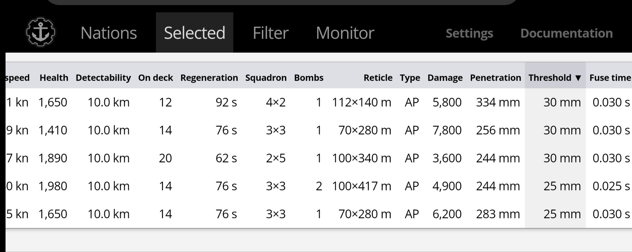Sort by the On deck column
This screenshot has height=252, width=632.
click(155, 78)
